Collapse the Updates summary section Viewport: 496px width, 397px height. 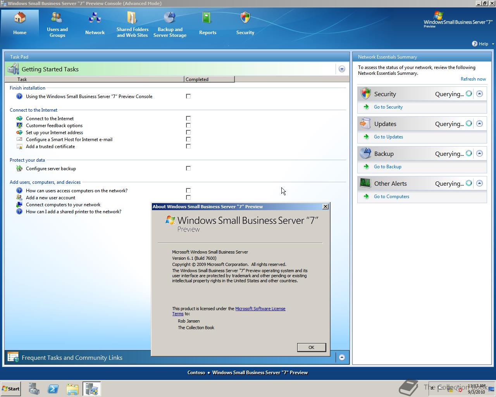point(479,123)
